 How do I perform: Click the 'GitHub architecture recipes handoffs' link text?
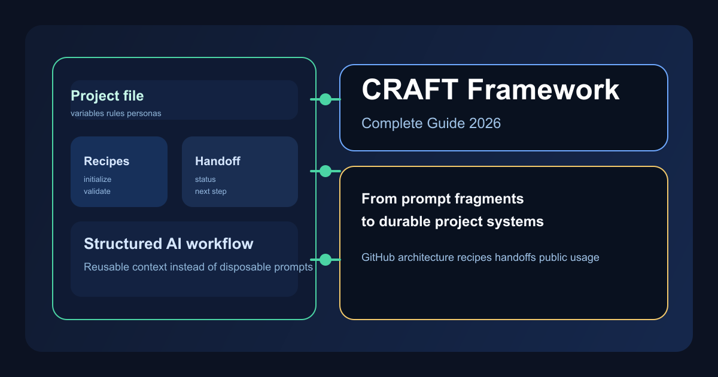pos(480,257)
